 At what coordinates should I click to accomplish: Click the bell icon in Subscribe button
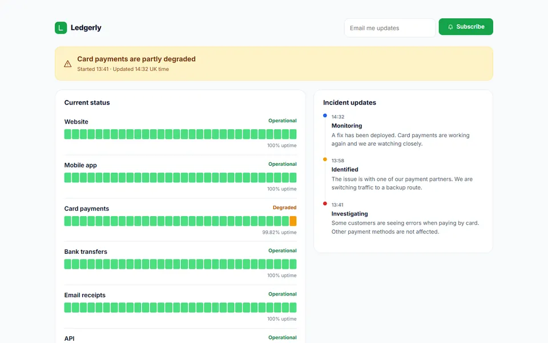click(x=450, y=27)
